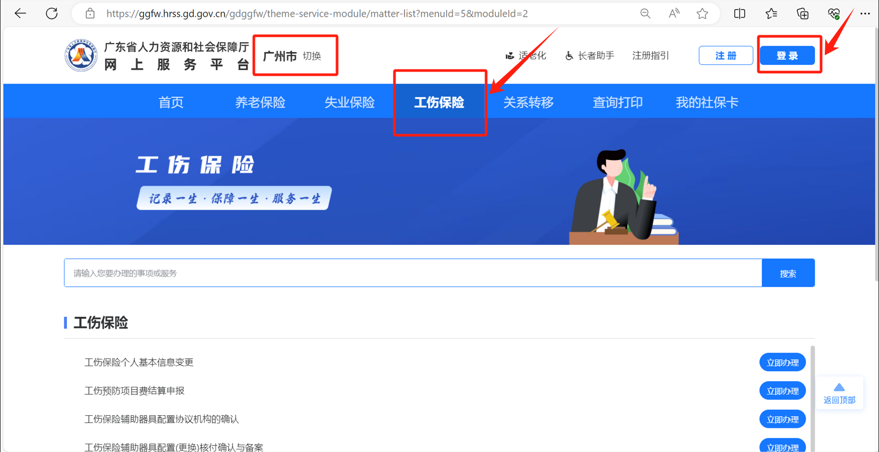Click the platform logo emblem
This screenshot has height=452, width=879.
point(81,55)
